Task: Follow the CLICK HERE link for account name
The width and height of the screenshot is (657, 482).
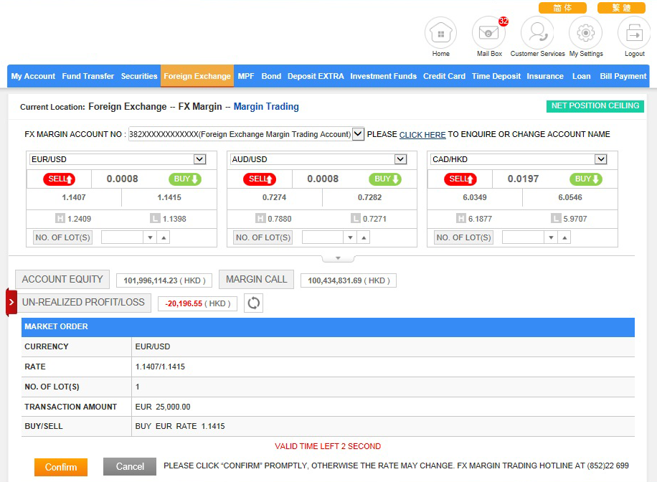Action: (422, 135)
